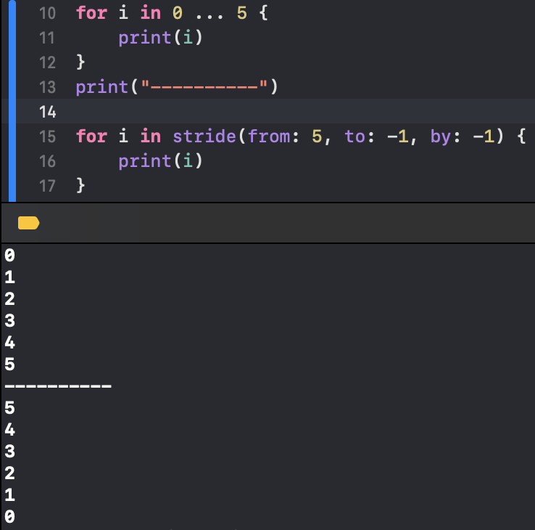Click the 'for' keyword on line 15
535x530 pixels.
91,136
